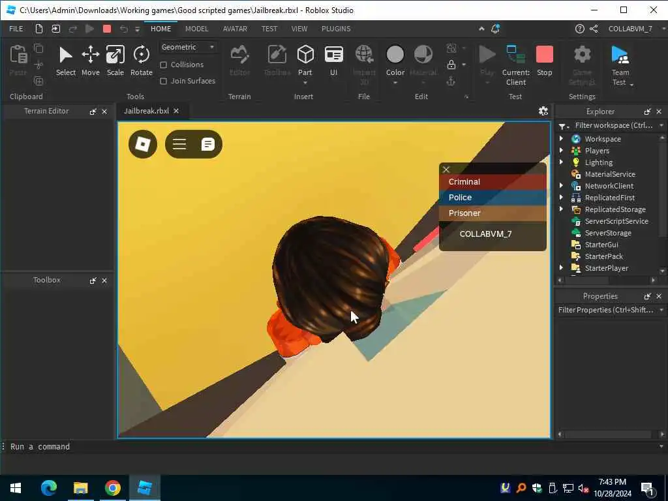This screenshot has width=668, height=501.
Task: Toggle the Collisions checkbox
Action: click(x=163, y=65)
